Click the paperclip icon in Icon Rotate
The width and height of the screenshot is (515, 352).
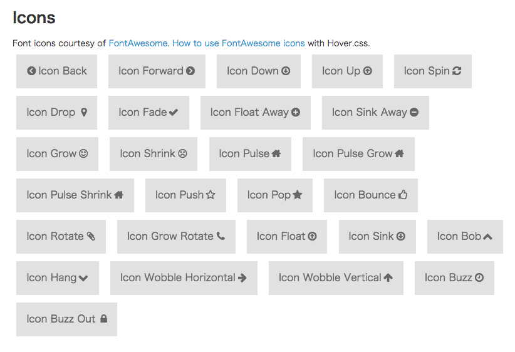point(91,236)
